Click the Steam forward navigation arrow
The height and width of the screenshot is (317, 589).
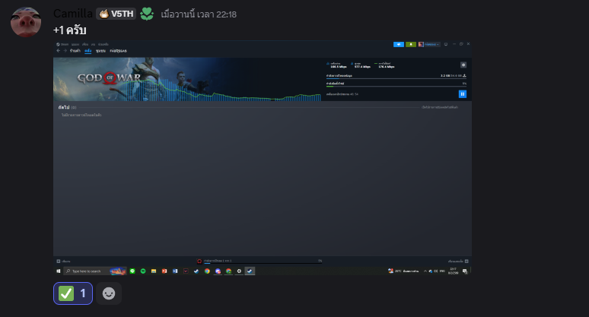(65, 51)
